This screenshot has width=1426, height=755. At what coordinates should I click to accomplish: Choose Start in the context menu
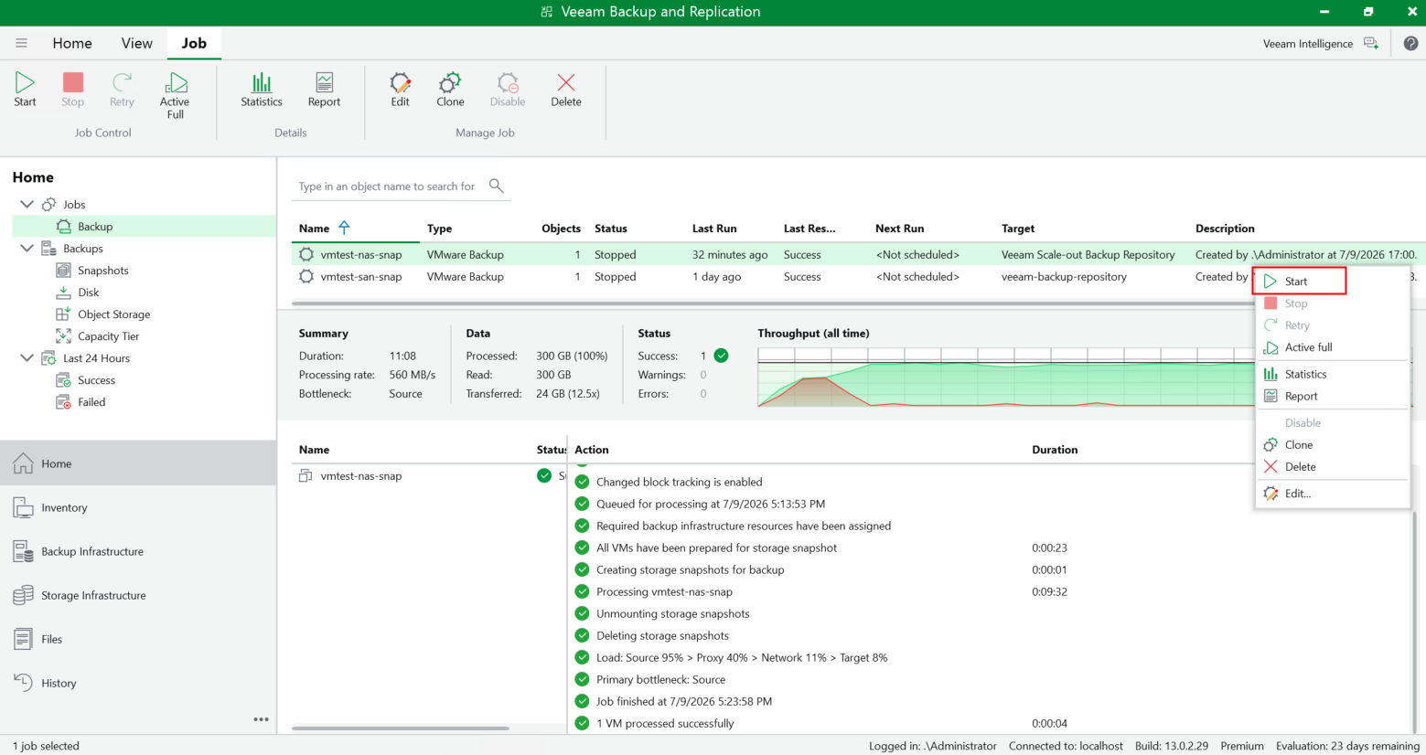(x=1300, y=282)
